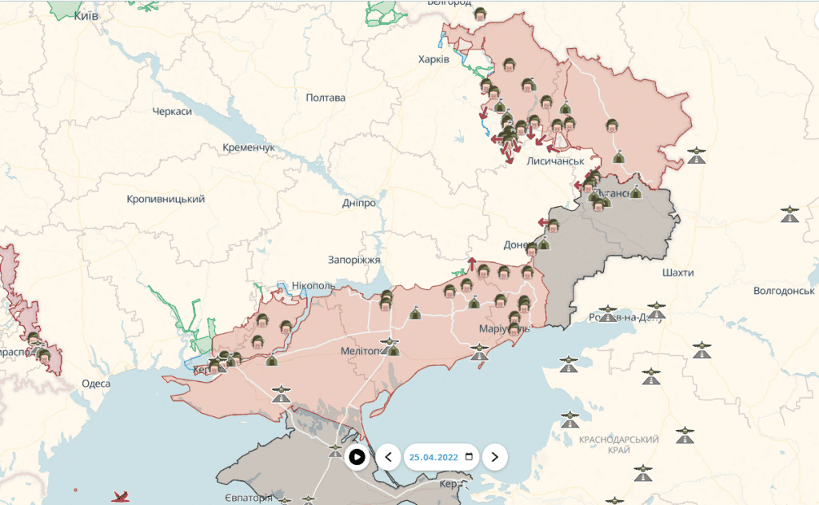Select the red arrow left of Луганськ
The image size is (819, 505).
(x=577, y=185)
